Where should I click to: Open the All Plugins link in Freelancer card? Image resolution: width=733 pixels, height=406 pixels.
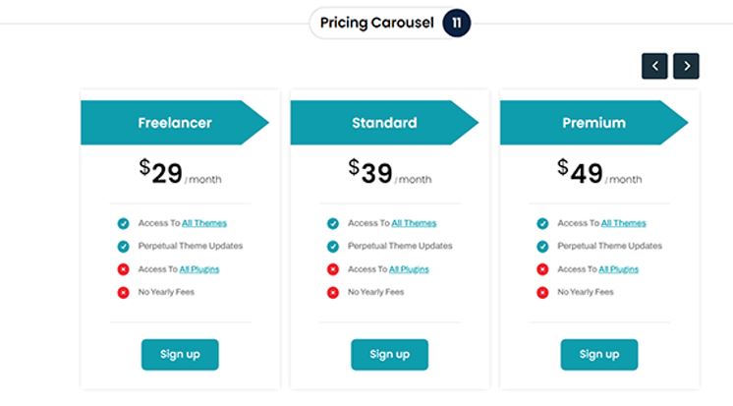(x=199, y=269)
